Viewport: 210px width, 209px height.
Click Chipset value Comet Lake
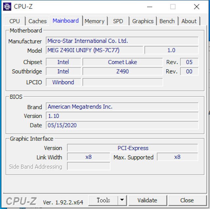[122, 62]
